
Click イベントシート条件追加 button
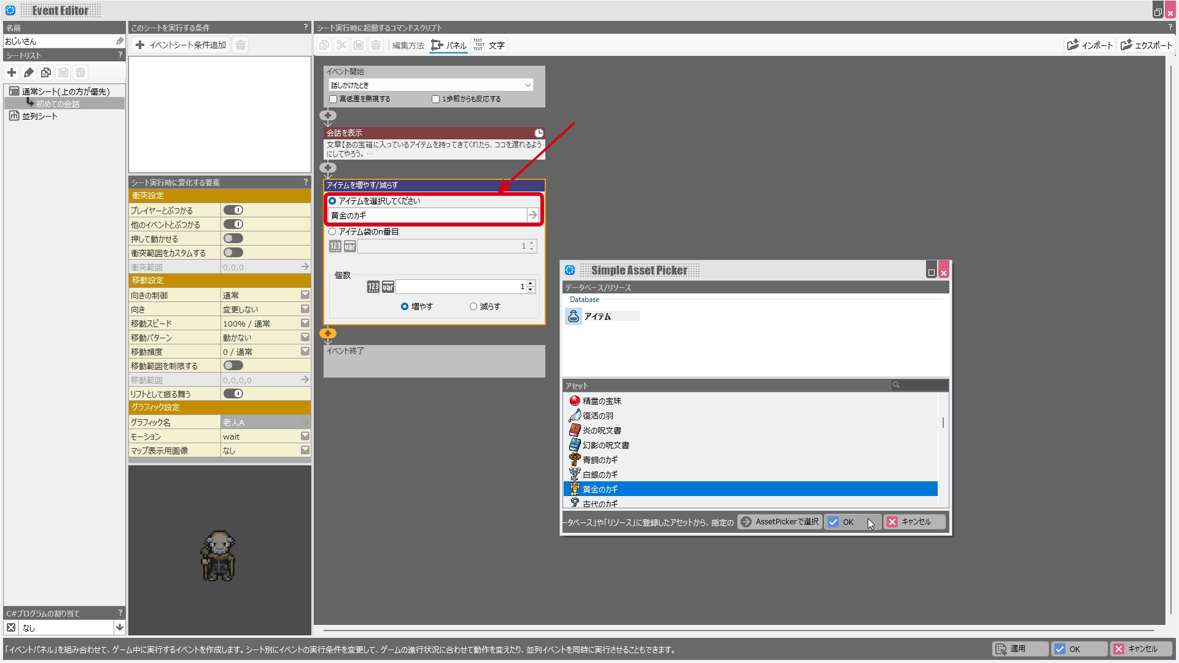click(181, 45)
